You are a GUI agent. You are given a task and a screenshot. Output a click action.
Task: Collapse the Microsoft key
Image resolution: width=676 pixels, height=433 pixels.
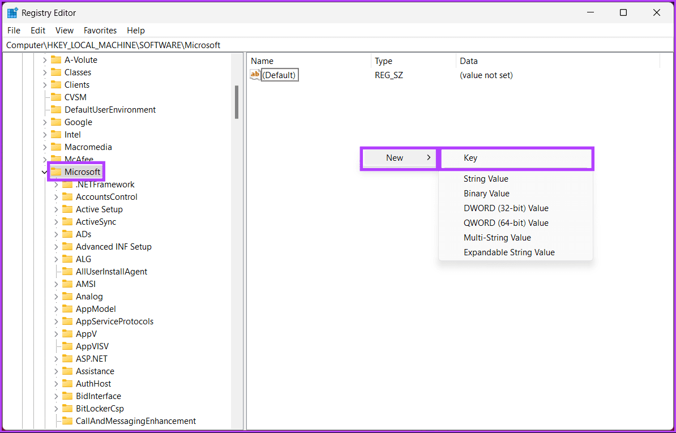tap(44, 172)
